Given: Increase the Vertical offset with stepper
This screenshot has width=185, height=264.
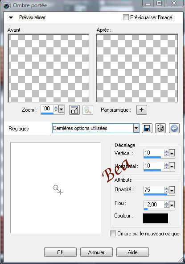Looking at the screenshot, I should tap(166, 151).
